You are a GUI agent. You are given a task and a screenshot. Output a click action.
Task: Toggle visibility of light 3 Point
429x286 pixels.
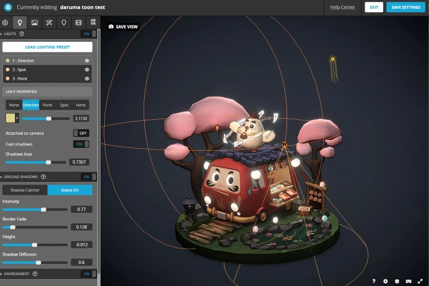[87, 79]
